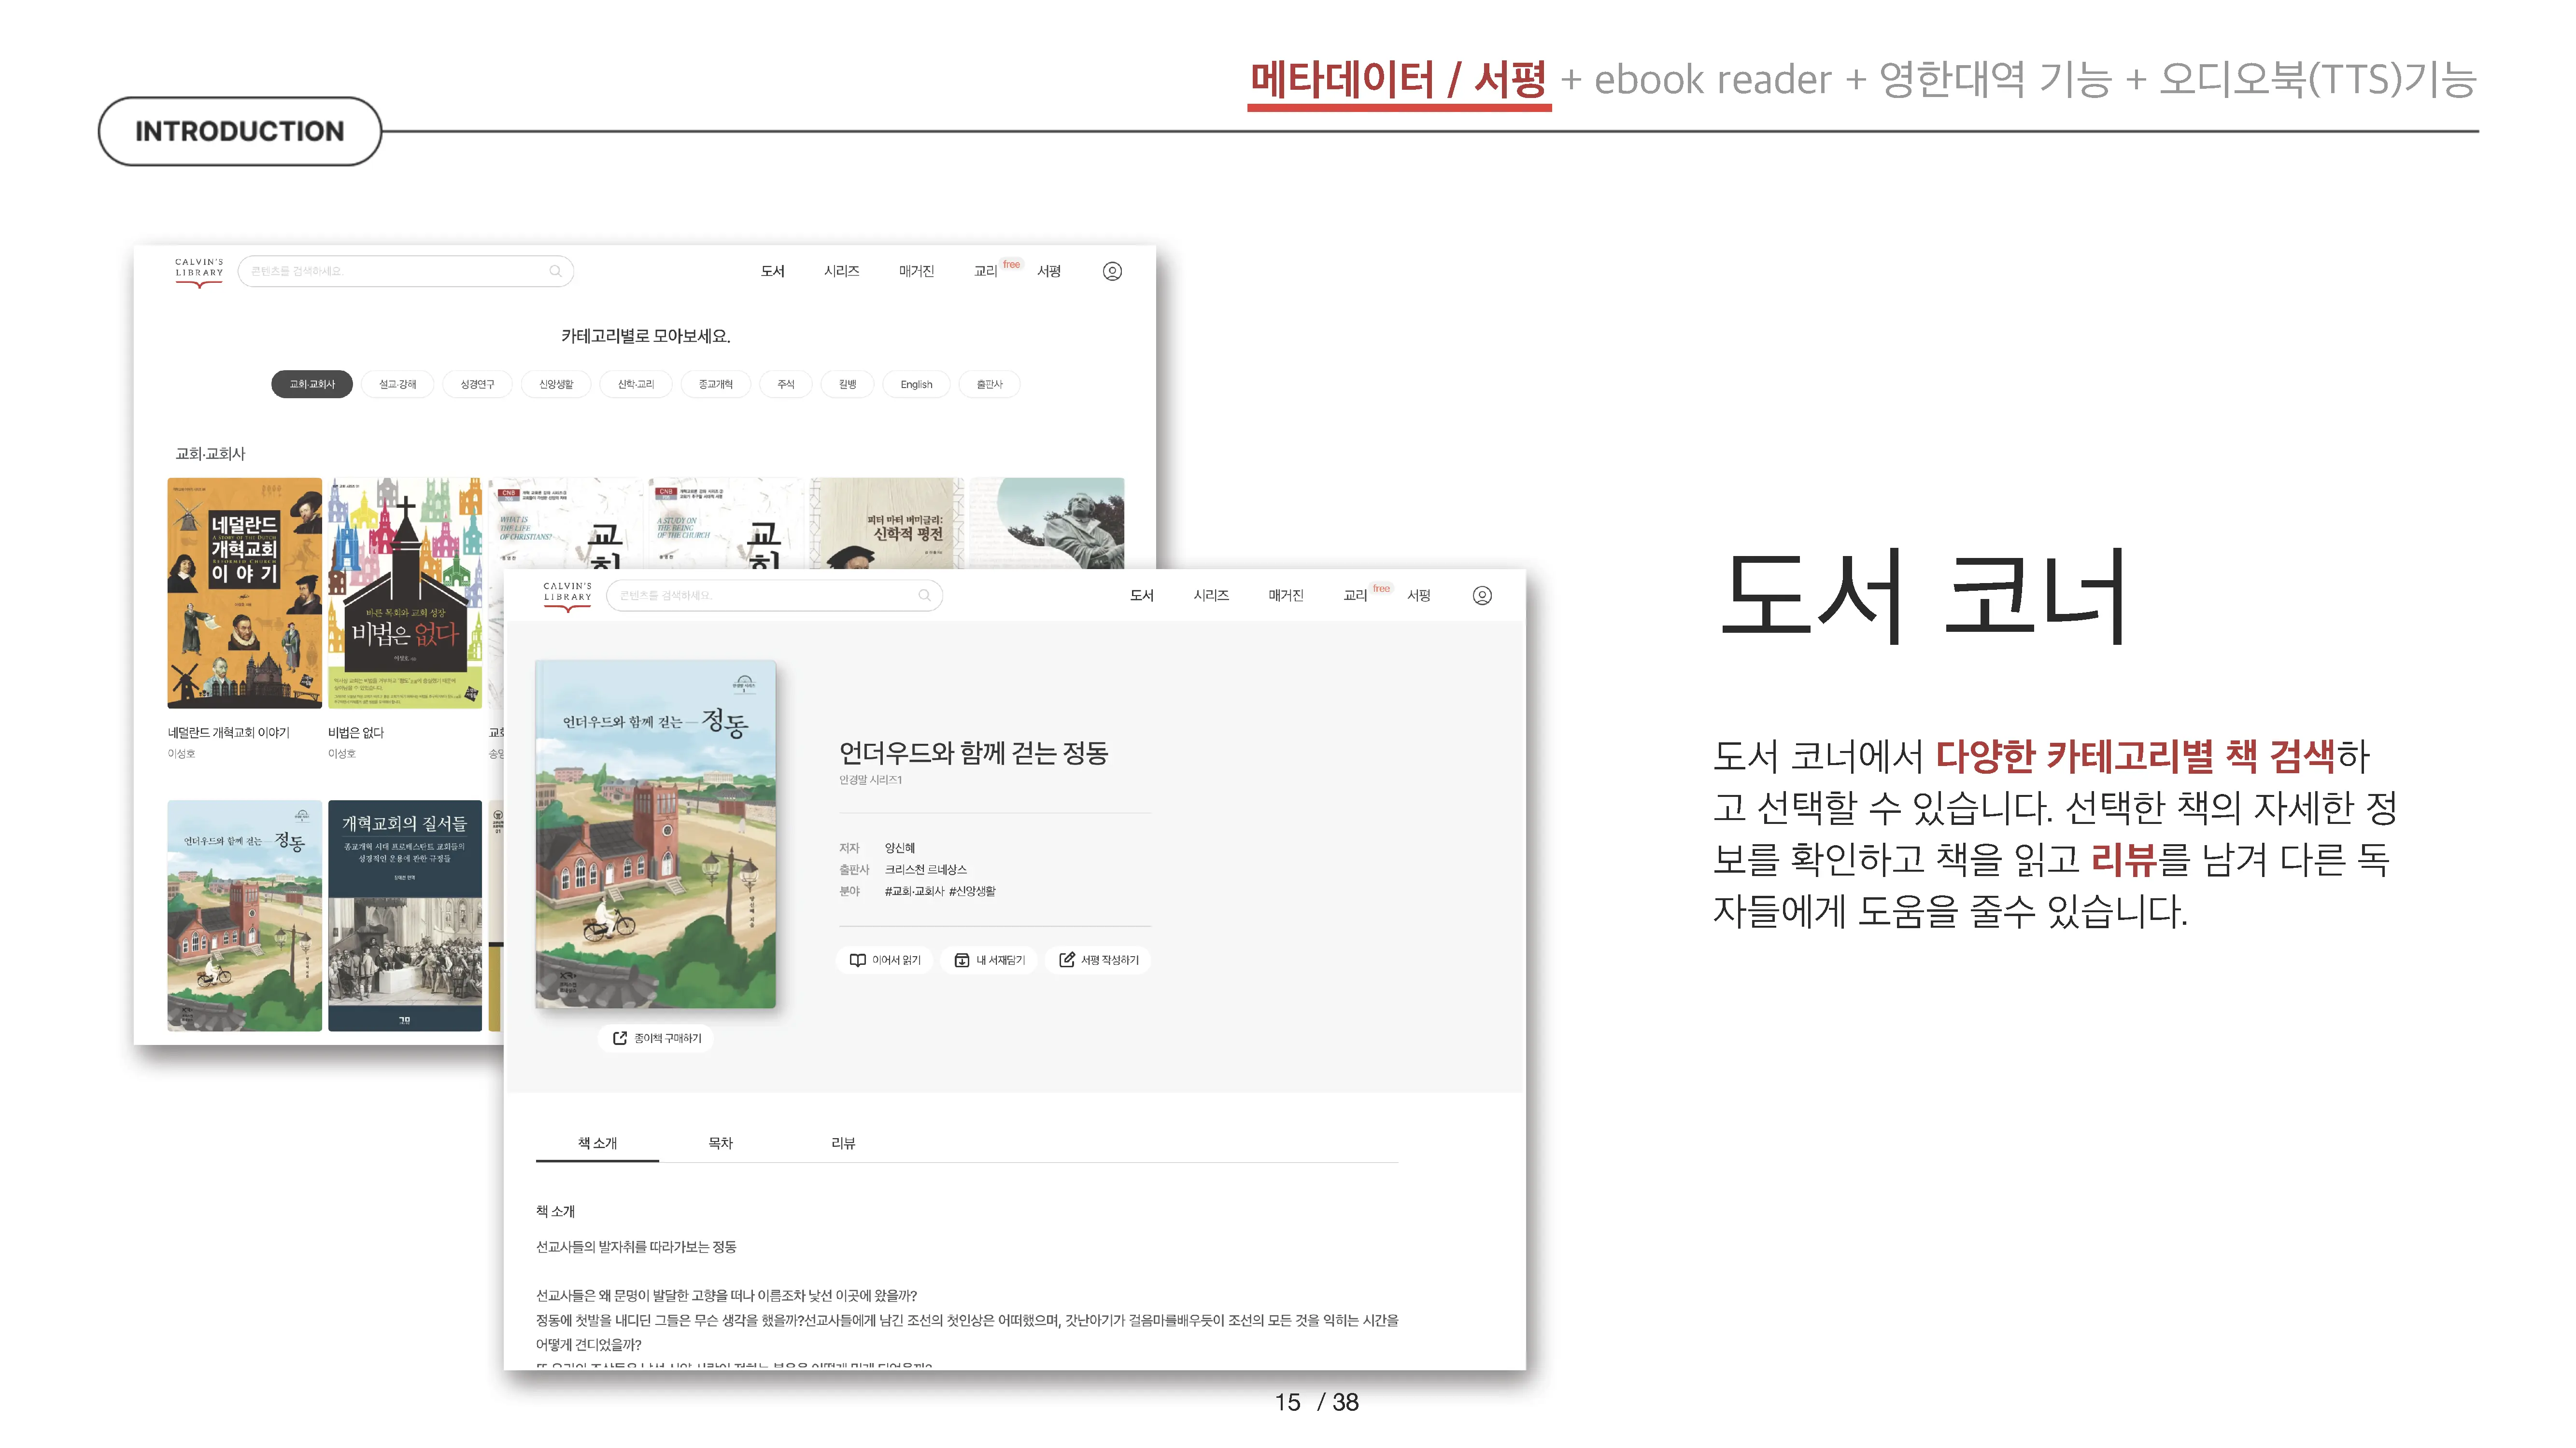The image size is (2576, 1448).
Task: Click the INTRODUCTION label on the slide
Action: pyautogui.click(x=239, y=131)
